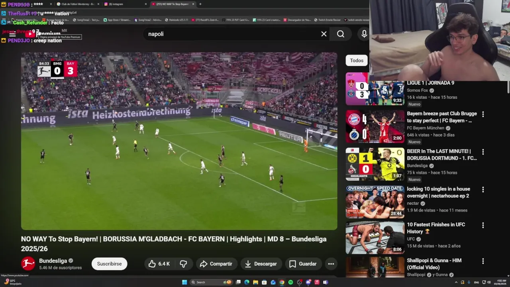Click the Suscribirse button

109,264
